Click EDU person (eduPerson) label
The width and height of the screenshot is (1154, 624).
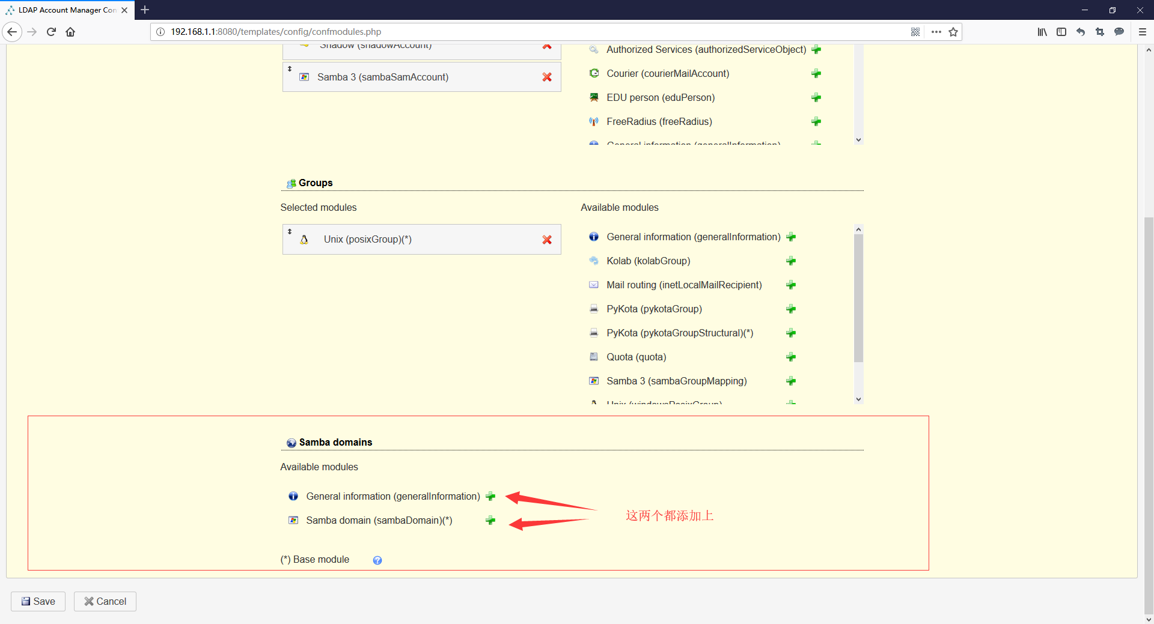click(661, 97)
